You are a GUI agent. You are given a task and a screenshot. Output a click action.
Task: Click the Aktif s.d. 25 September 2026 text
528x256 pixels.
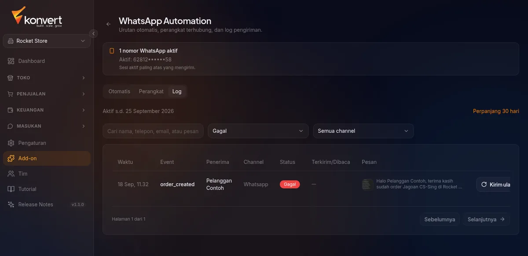click(x=138, y=111)
